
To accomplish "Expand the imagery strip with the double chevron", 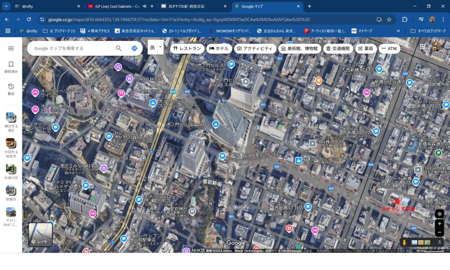I will 439,242.
